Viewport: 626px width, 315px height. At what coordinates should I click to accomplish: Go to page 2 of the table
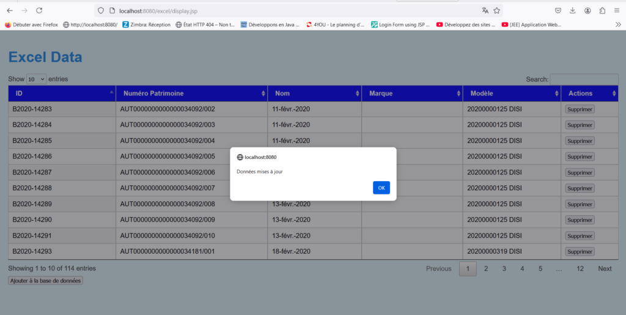point(486,269)
